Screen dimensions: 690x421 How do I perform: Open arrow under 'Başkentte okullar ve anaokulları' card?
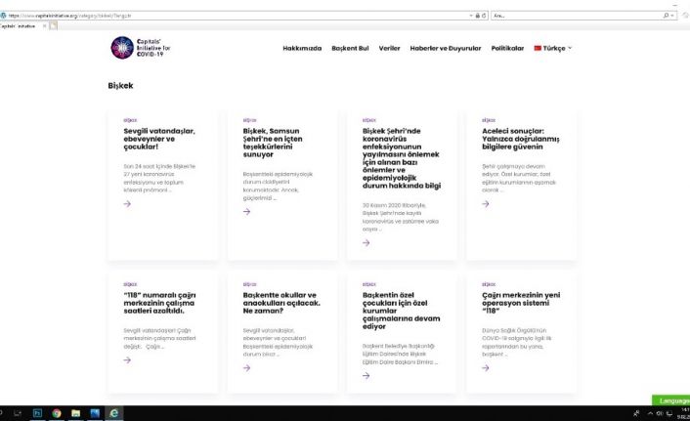[x=247, y=368]
